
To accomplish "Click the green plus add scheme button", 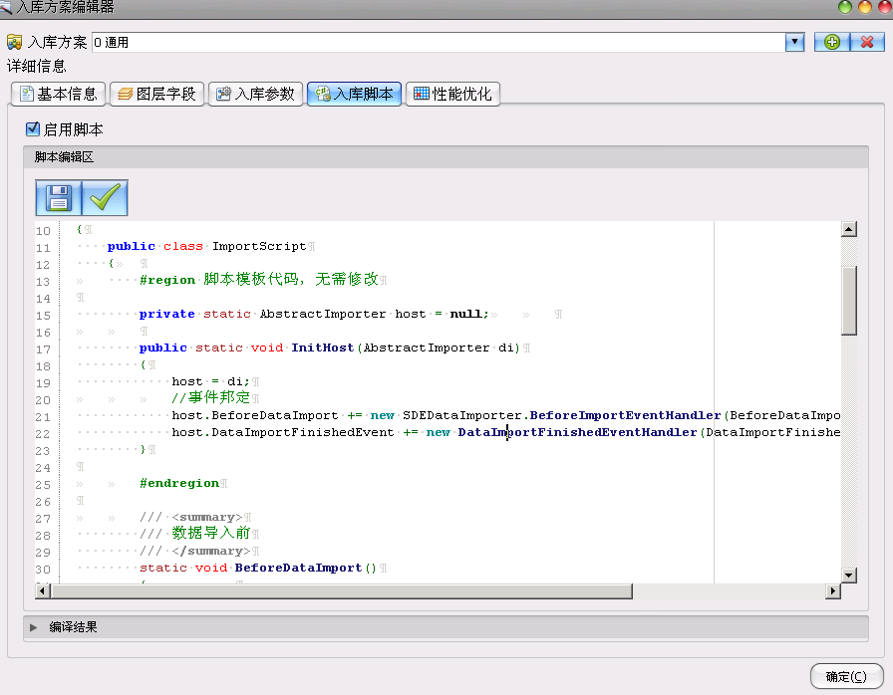I will click(832, 42).
